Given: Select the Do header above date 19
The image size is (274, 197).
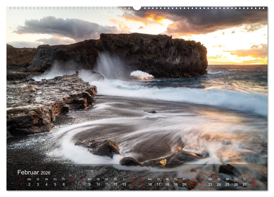Looking at the screenshot, I should coord(175,179).
